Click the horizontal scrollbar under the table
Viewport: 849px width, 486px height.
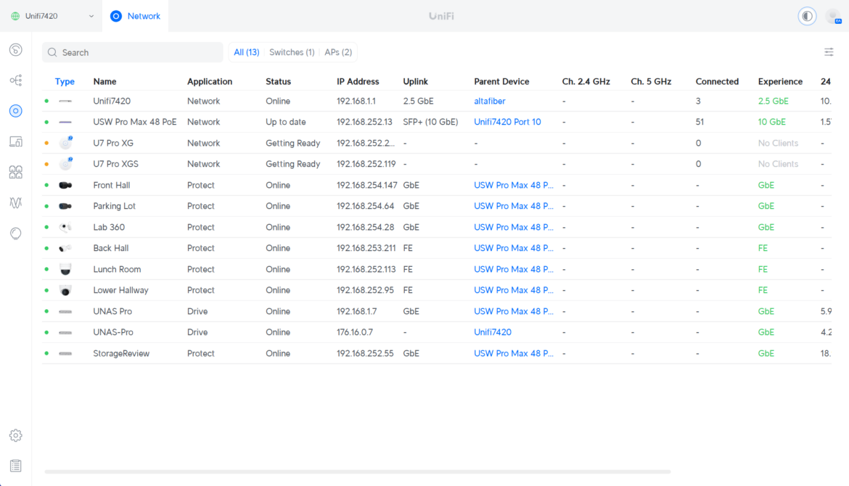[357, 472]
